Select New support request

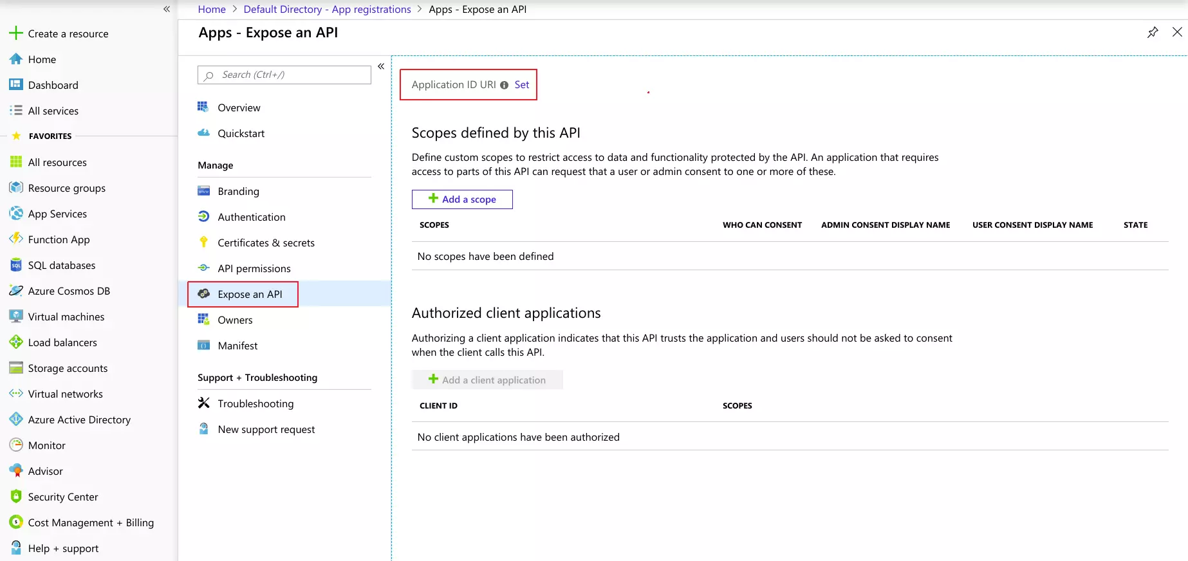[266, 429]
